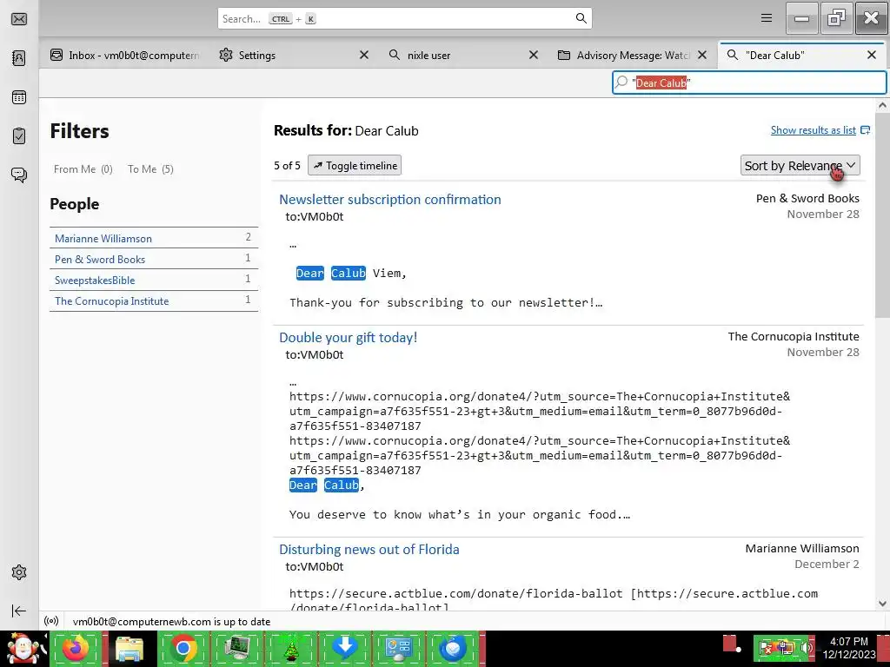The image size is (890, 667).
Task: Click the Santa start button
Action: click(x=23, y=649)
